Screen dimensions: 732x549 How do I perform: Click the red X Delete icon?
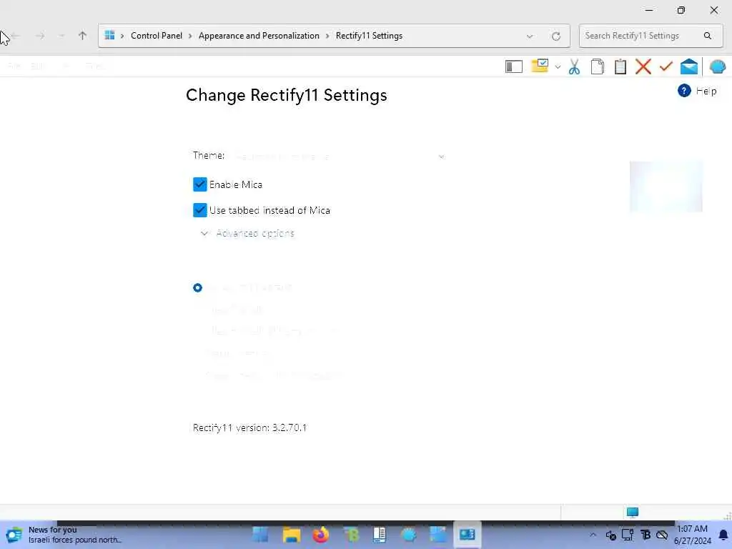[643, 66]
